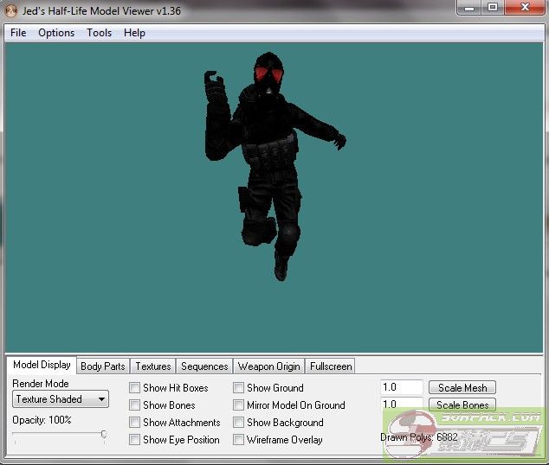Viewport: 549px width, 465px height.
Task: Click the Scale Mesh value field
Action: [x=402, y=387]
